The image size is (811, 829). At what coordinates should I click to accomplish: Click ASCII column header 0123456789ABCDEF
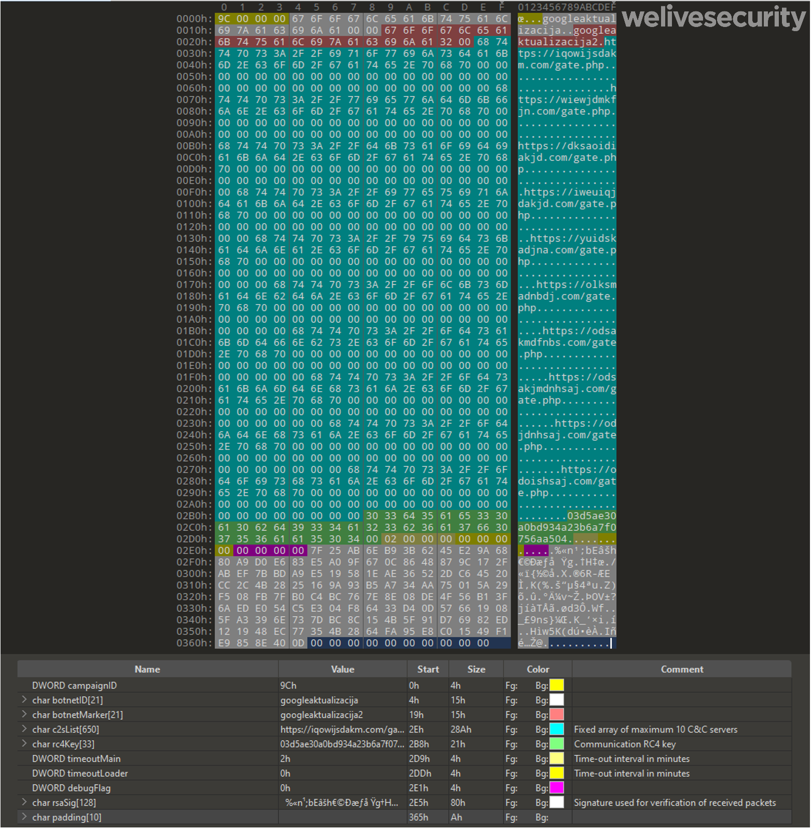click(567, 7)
